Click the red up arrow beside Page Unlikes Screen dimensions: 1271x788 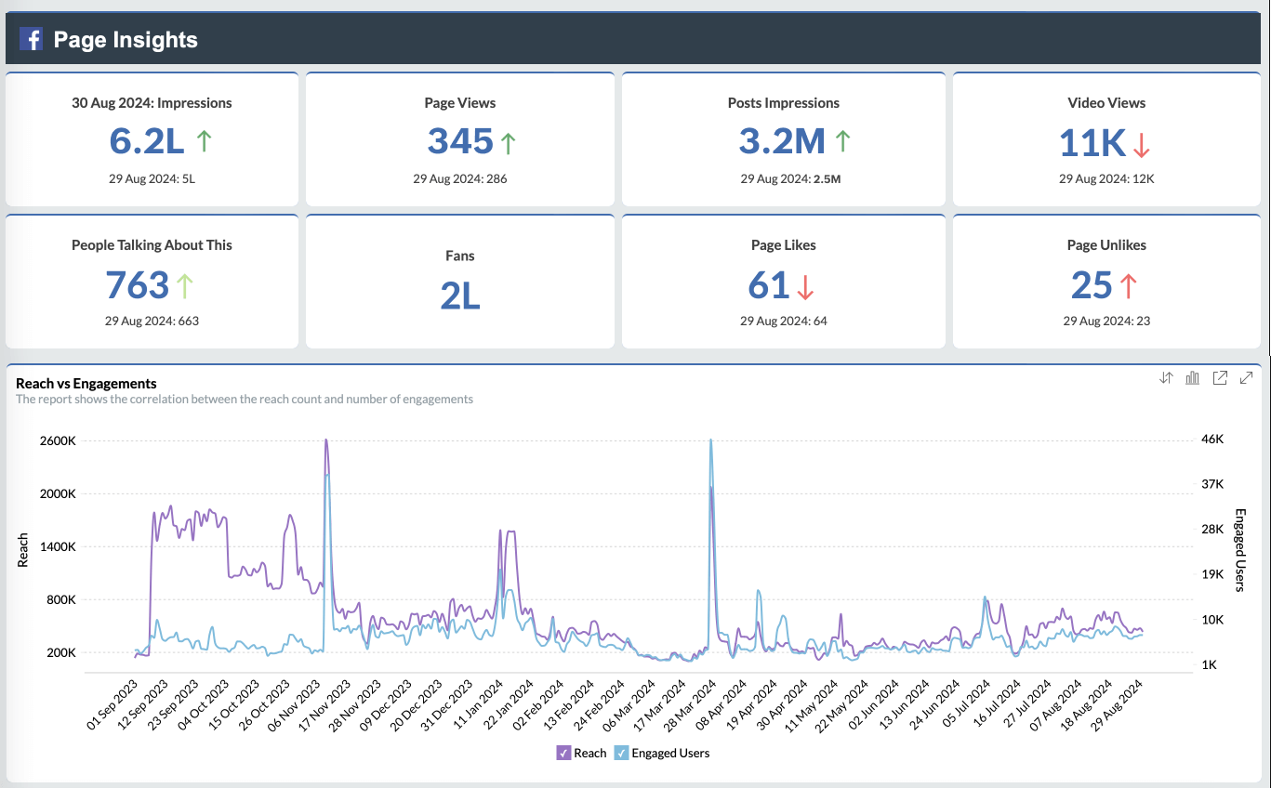(x=1129, y=285)
